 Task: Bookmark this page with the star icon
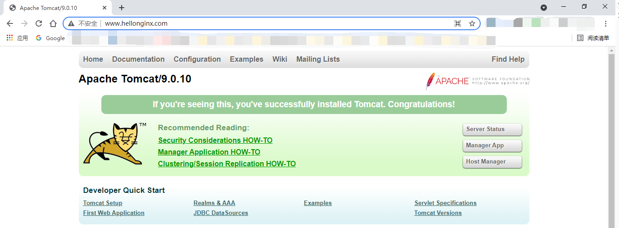click(x=472, y=23)
